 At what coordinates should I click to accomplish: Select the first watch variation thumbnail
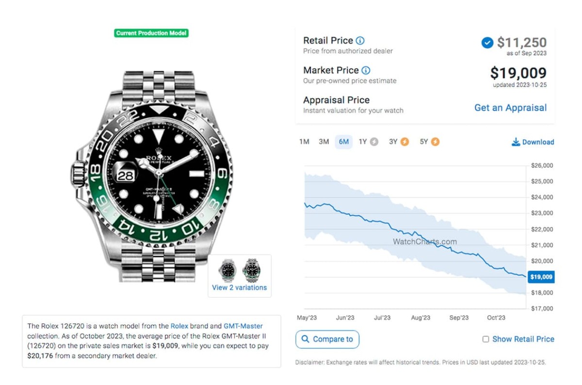click(227, 270)
